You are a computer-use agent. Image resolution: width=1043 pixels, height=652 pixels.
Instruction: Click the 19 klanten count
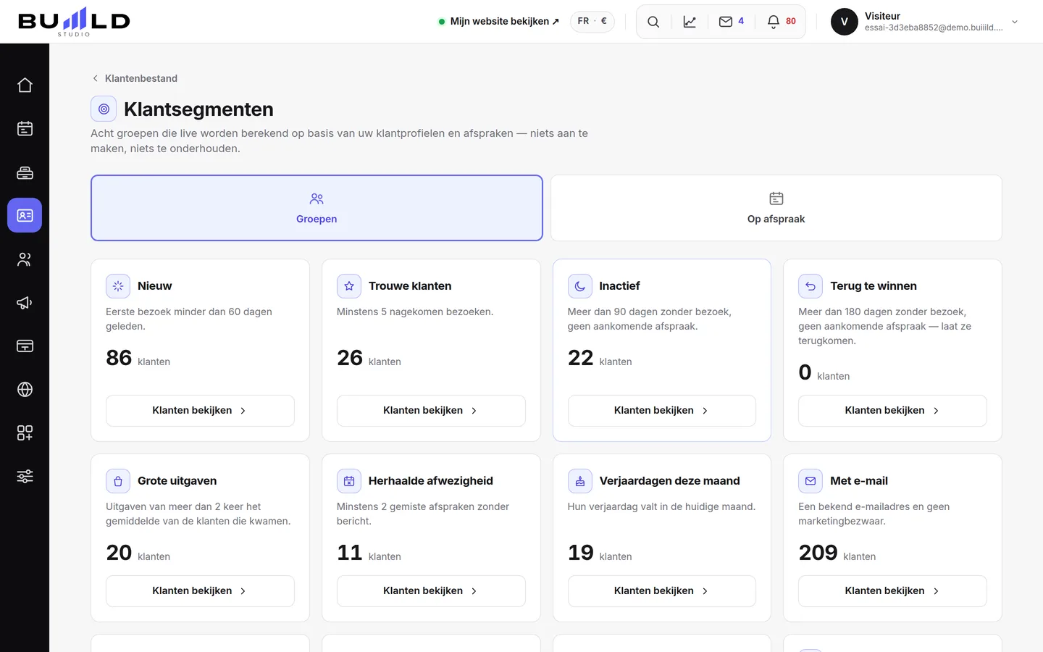pyautogui.click(x=600, y=553)
